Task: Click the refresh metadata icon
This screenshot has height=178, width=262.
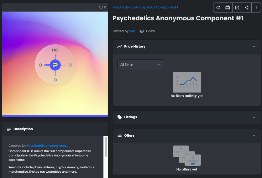Action: pos(218,8)
